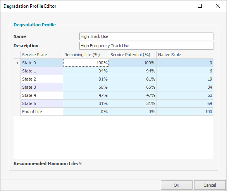
Task: Click the Name field containing High Track Use
Action: 146,36
